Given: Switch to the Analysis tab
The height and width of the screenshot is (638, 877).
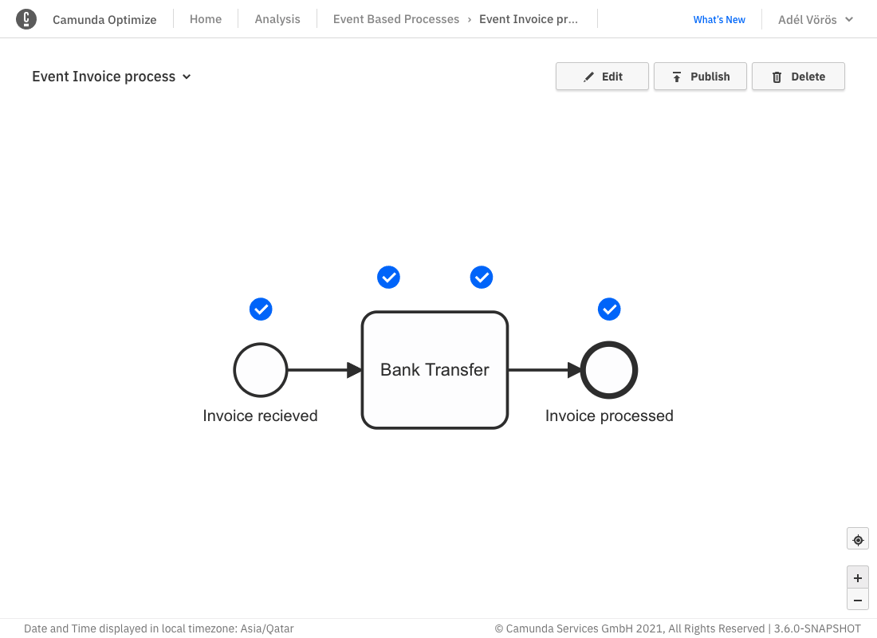Looking at the screenshot, I should pos(277,18).
